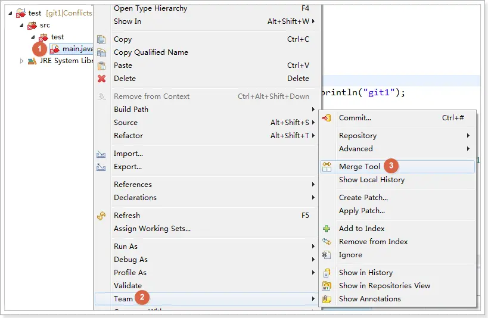Click the Git Repositories View icon
Screen dimensions: 488x318
pyautogui.click(x=327, y=286)
